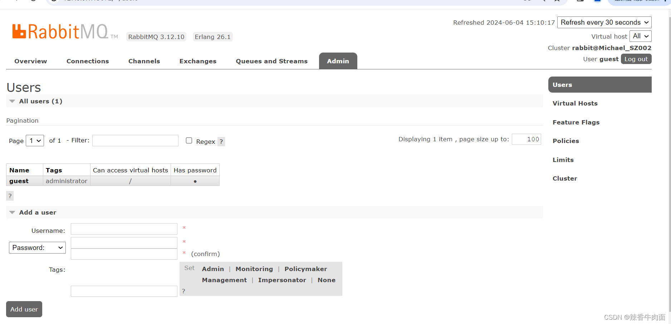Focus the Username input field
This screenshot has width=671, height=324.
point(124,229)
